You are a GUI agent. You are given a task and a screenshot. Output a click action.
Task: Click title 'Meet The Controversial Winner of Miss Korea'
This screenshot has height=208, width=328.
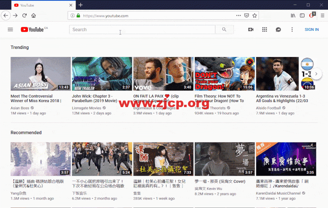(x=36, y=98)
